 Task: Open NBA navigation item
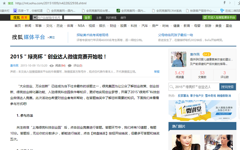click(x=81, y=26)
